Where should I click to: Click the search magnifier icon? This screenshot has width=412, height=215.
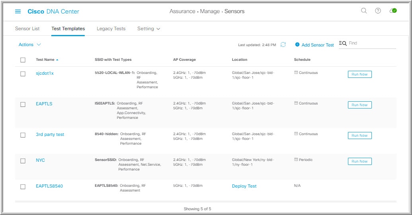[364, 11]
